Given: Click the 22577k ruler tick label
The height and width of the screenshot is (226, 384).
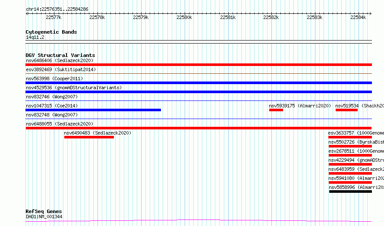Looking at the screenshot, I should pos(54,17).
